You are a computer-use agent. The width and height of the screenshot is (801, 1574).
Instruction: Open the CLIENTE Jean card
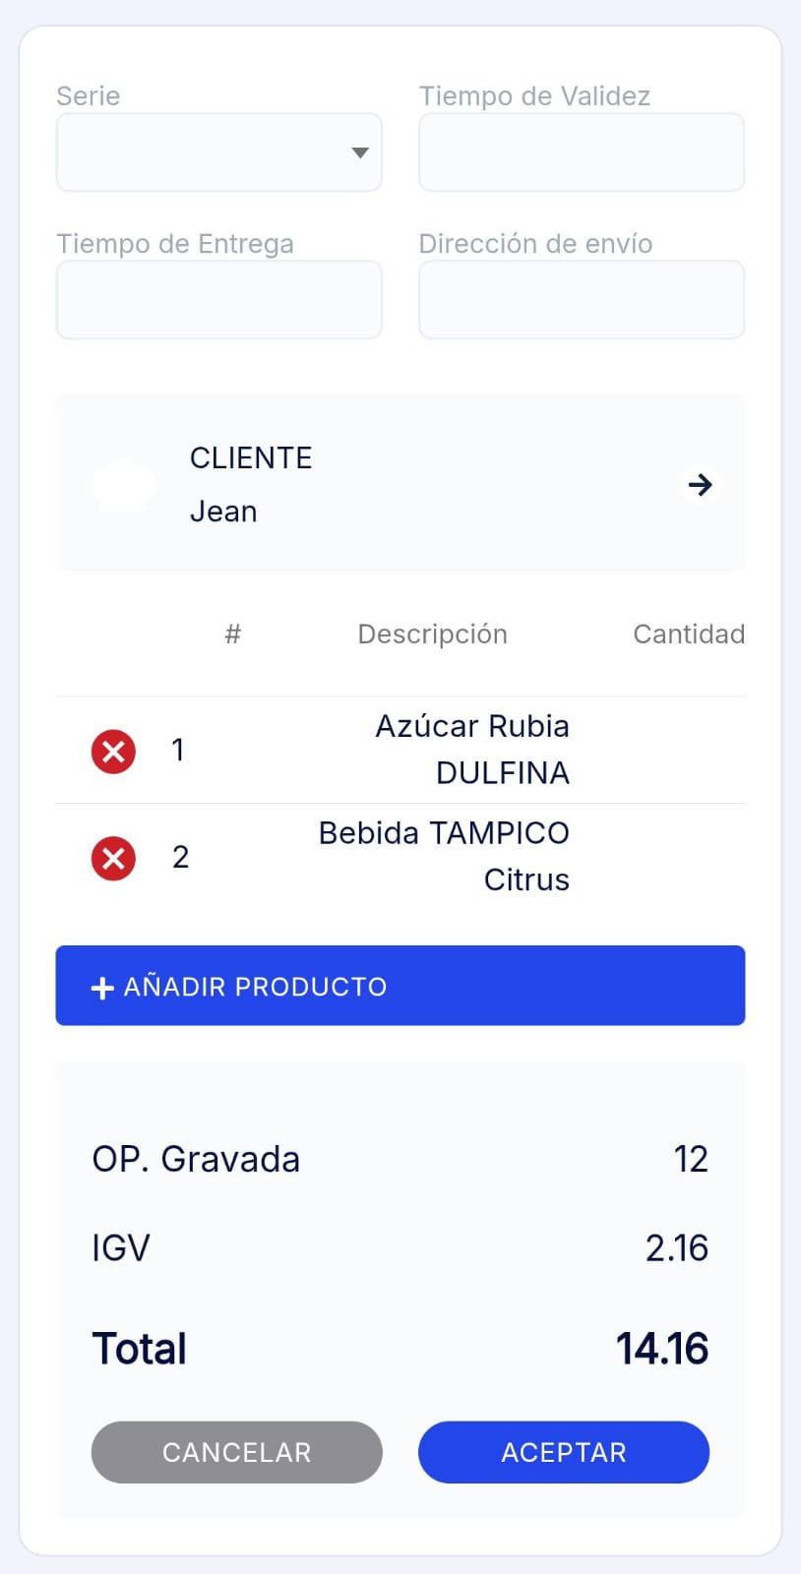pyautogui.click(x=400, y=483)
